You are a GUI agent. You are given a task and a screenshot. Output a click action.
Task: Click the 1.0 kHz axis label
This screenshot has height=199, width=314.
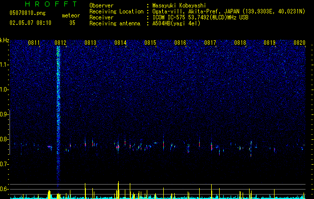(x=3, y=90)
